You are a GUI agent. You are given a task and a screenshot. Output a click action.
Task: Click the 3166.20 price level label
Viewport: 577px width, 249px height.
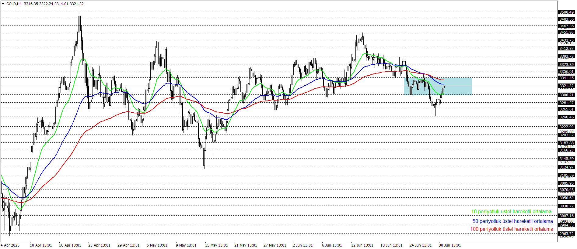coord(567,150)
